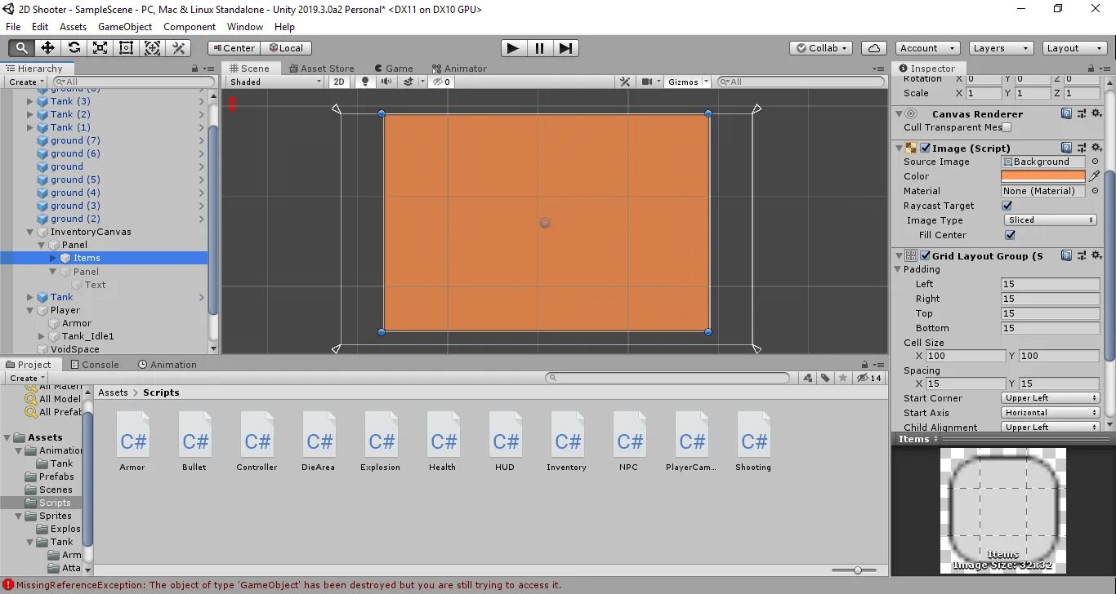Viewport: 1116px width, 594px height.
Task: Open custom editor tools wrench icon
Action: (x=178, y=48)
